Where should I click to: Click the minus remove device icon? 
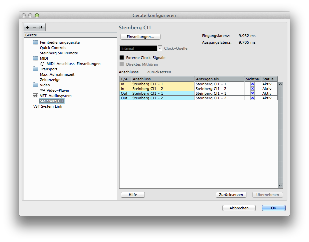click(35, 27)
